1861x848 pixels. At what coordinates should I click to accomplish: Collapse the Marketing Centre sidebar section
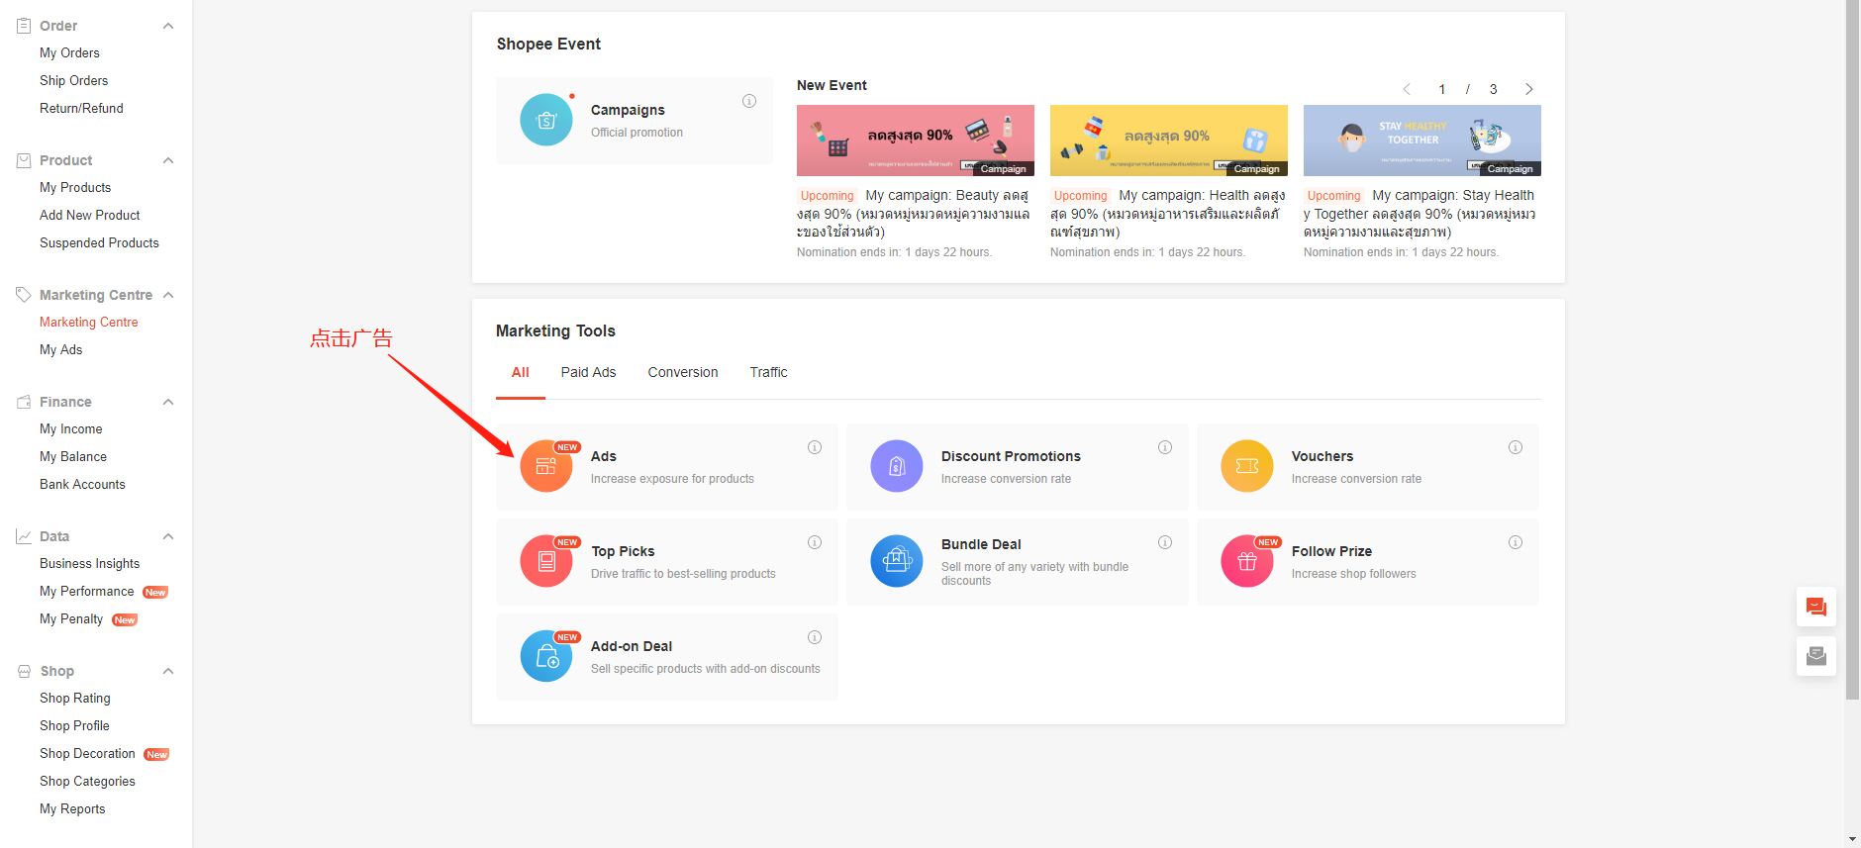168,295
